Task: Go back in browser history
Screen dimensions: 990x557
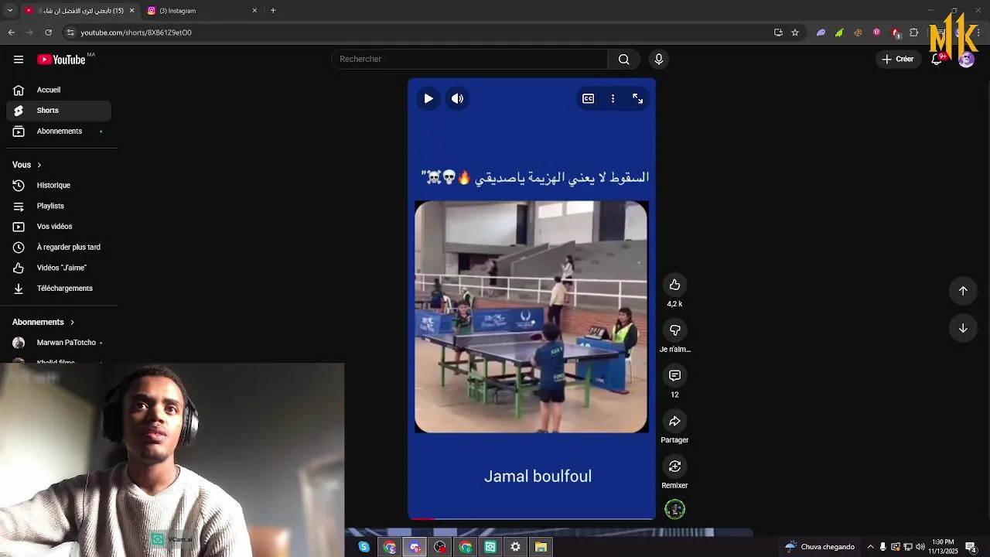Action: [11, 32]
